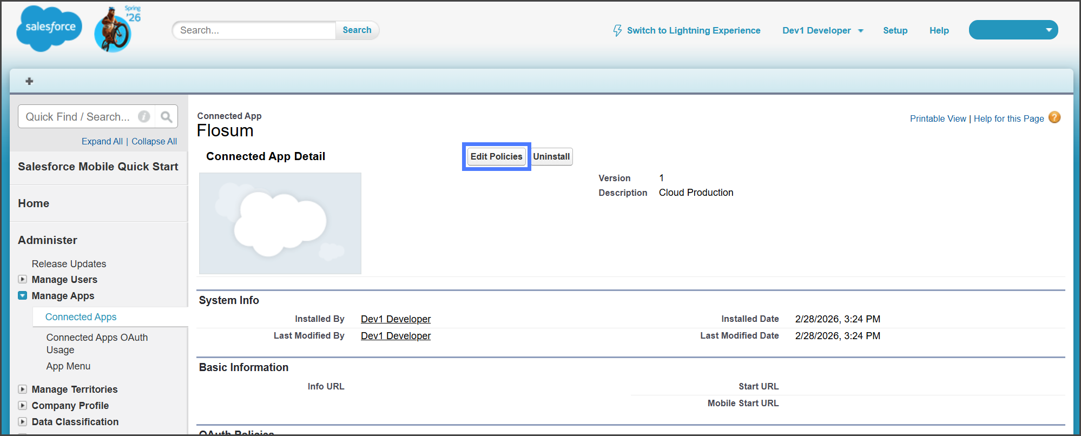Expand the Manage Territories section
Screen dimensions: 1081x436
click(22, 389)
